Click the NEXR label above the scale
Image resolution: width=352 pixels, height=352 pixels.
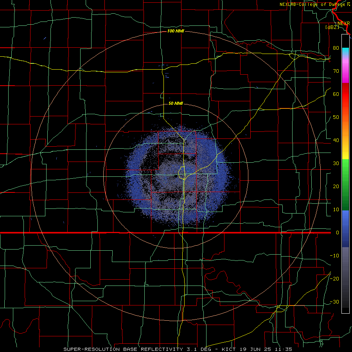pos(343,23)
